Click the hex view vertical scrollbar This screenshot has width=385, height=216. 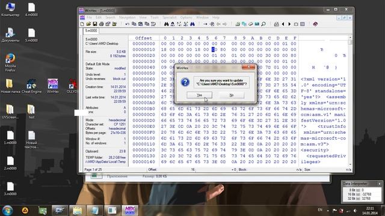(350, 101)
